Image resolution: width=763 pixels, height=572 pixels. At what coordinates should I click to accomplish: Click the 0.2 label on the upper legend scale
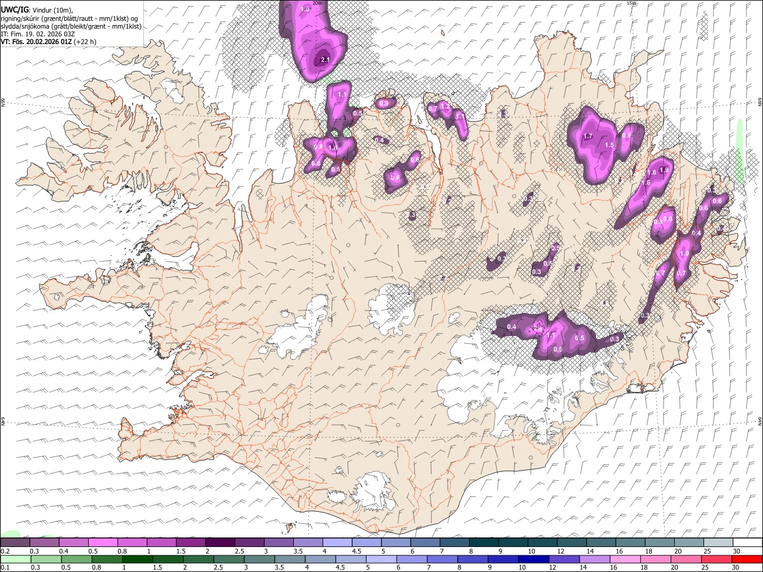point(5,551)
